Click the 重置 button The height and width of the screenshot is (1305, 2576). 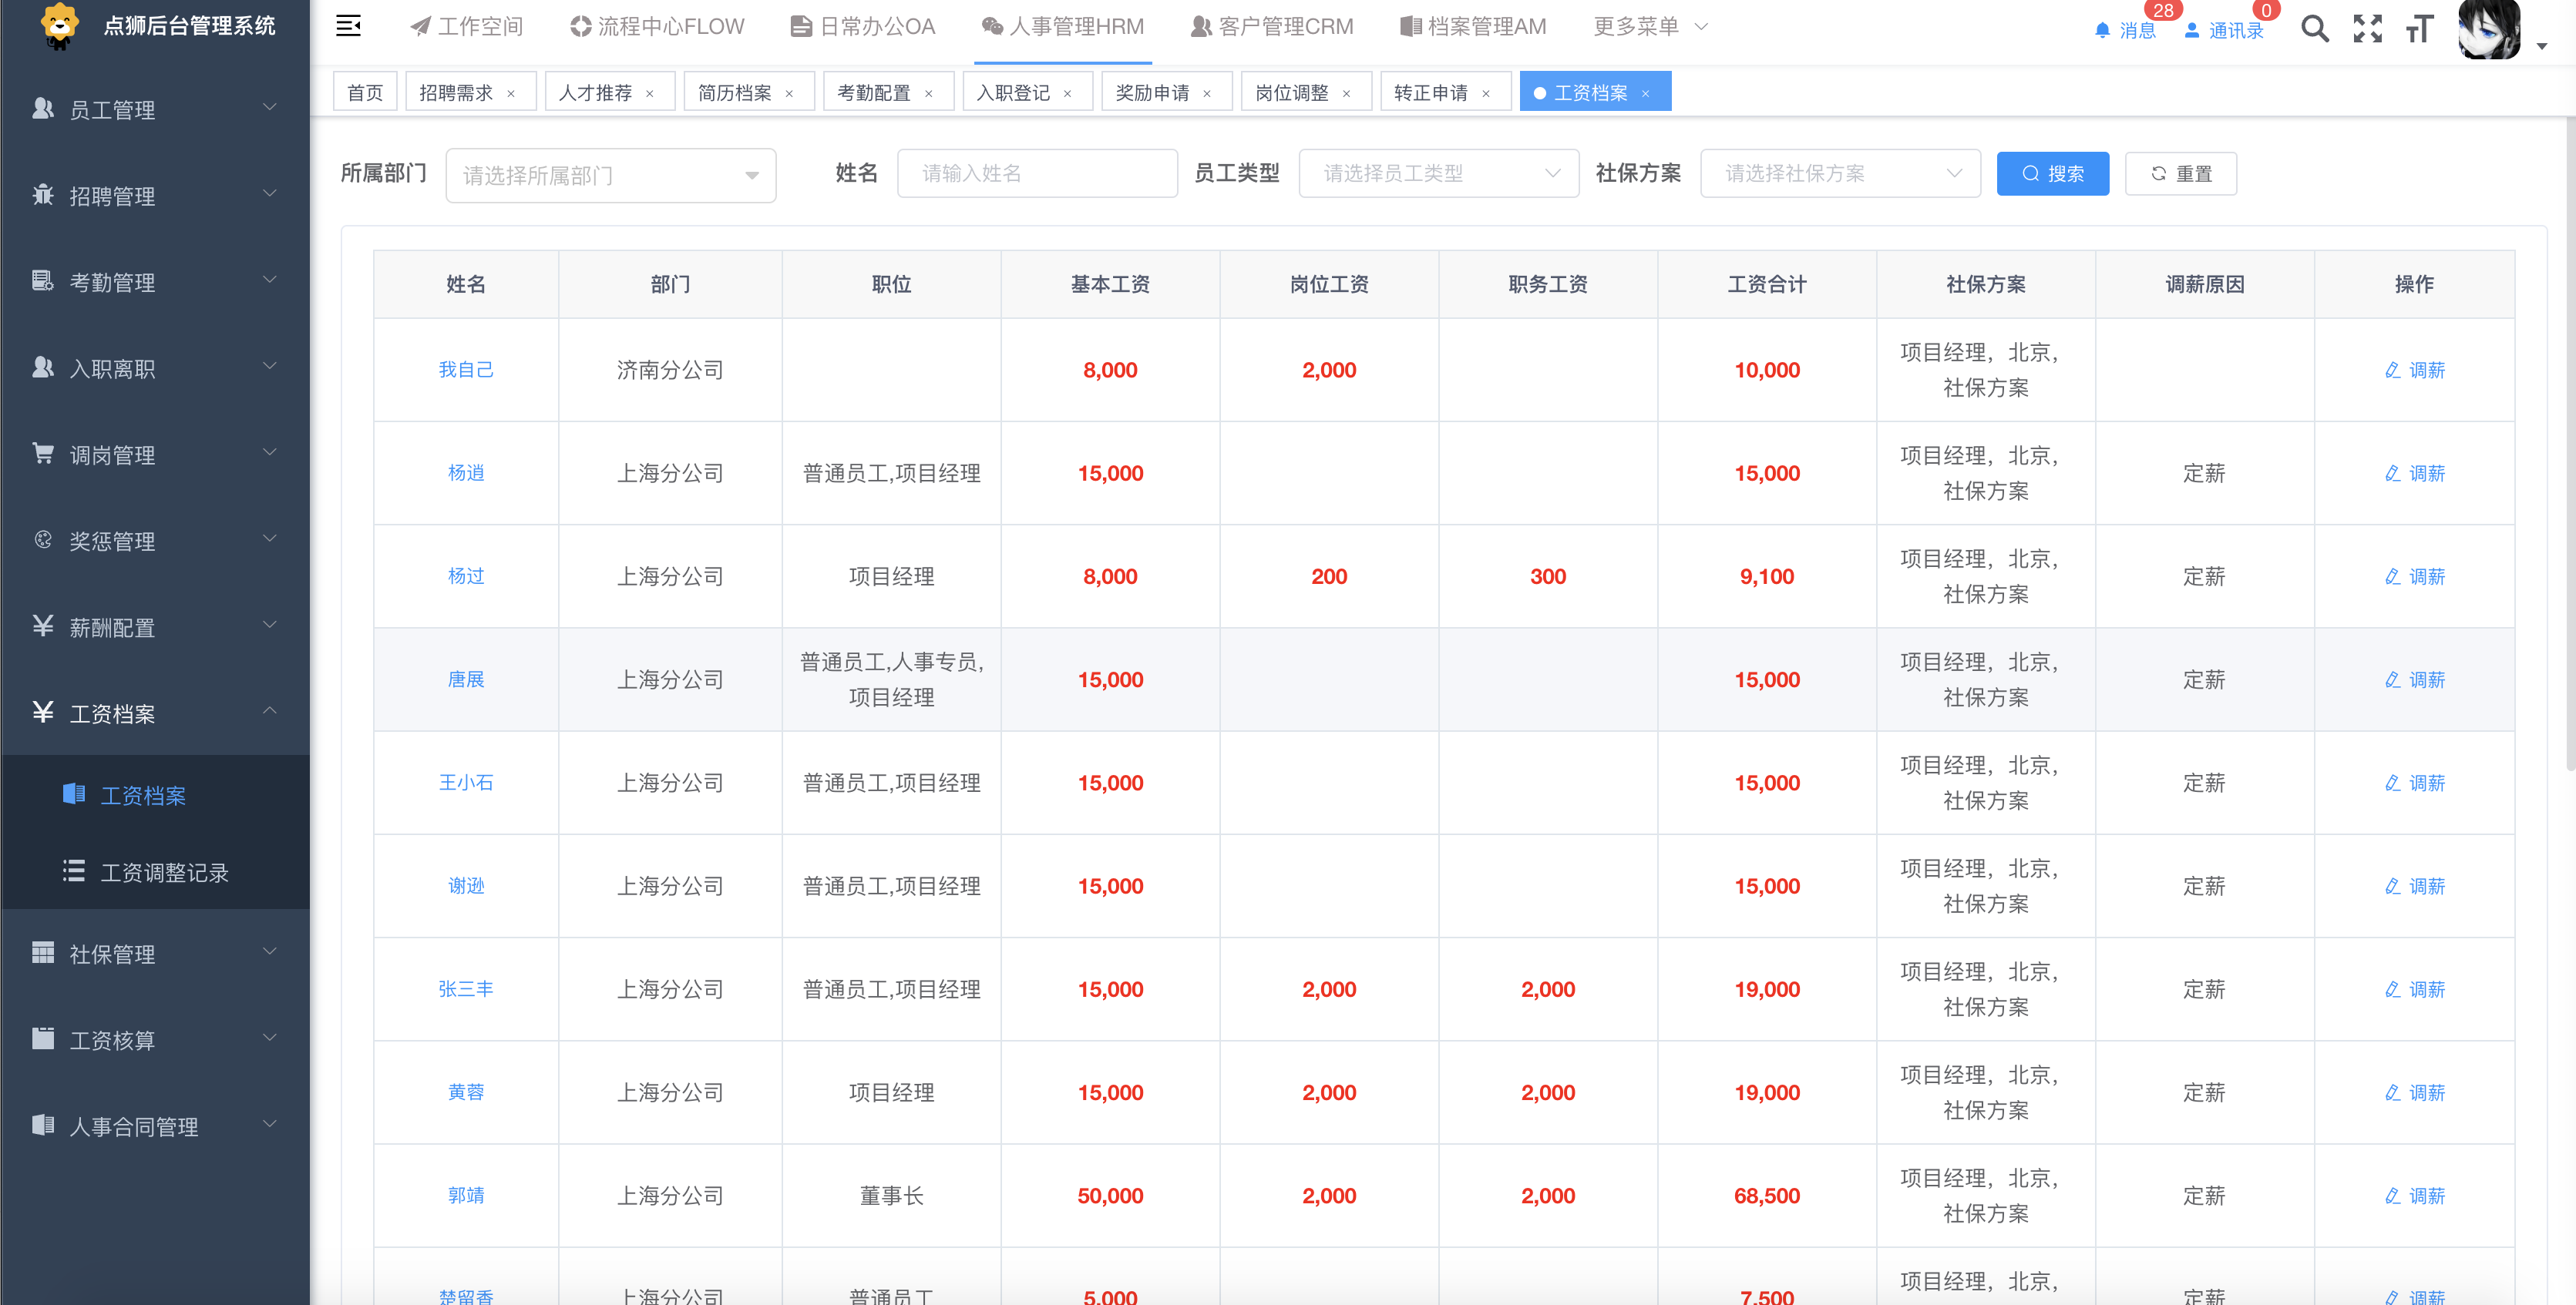point(2180,174)
